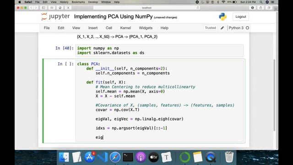Open Safari compass icon in dock
293x165 pixels.
pyautogui.click(x=115, y=157)
